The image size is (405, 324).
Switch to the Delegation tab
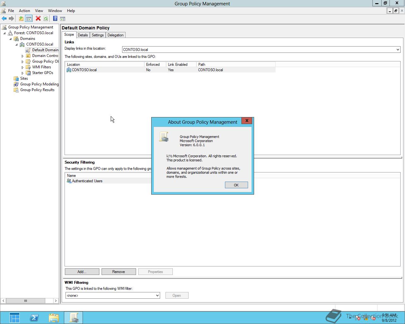pyautogui.click(x=115, y=35)
